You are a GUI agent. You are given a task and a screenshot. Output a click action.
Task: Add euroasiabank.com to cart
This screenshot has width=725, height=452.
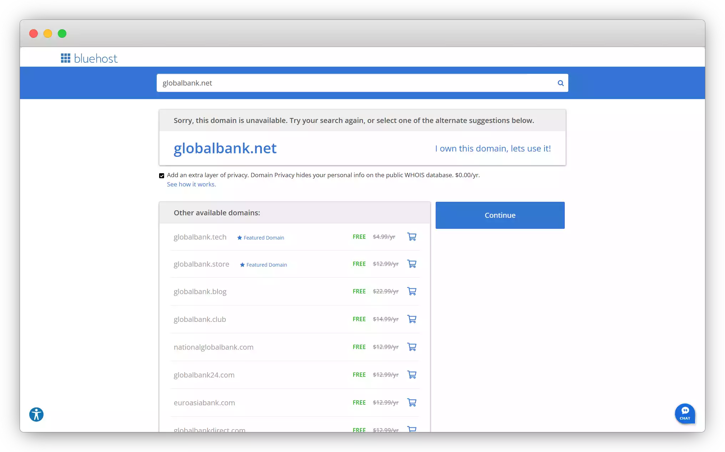412,402
